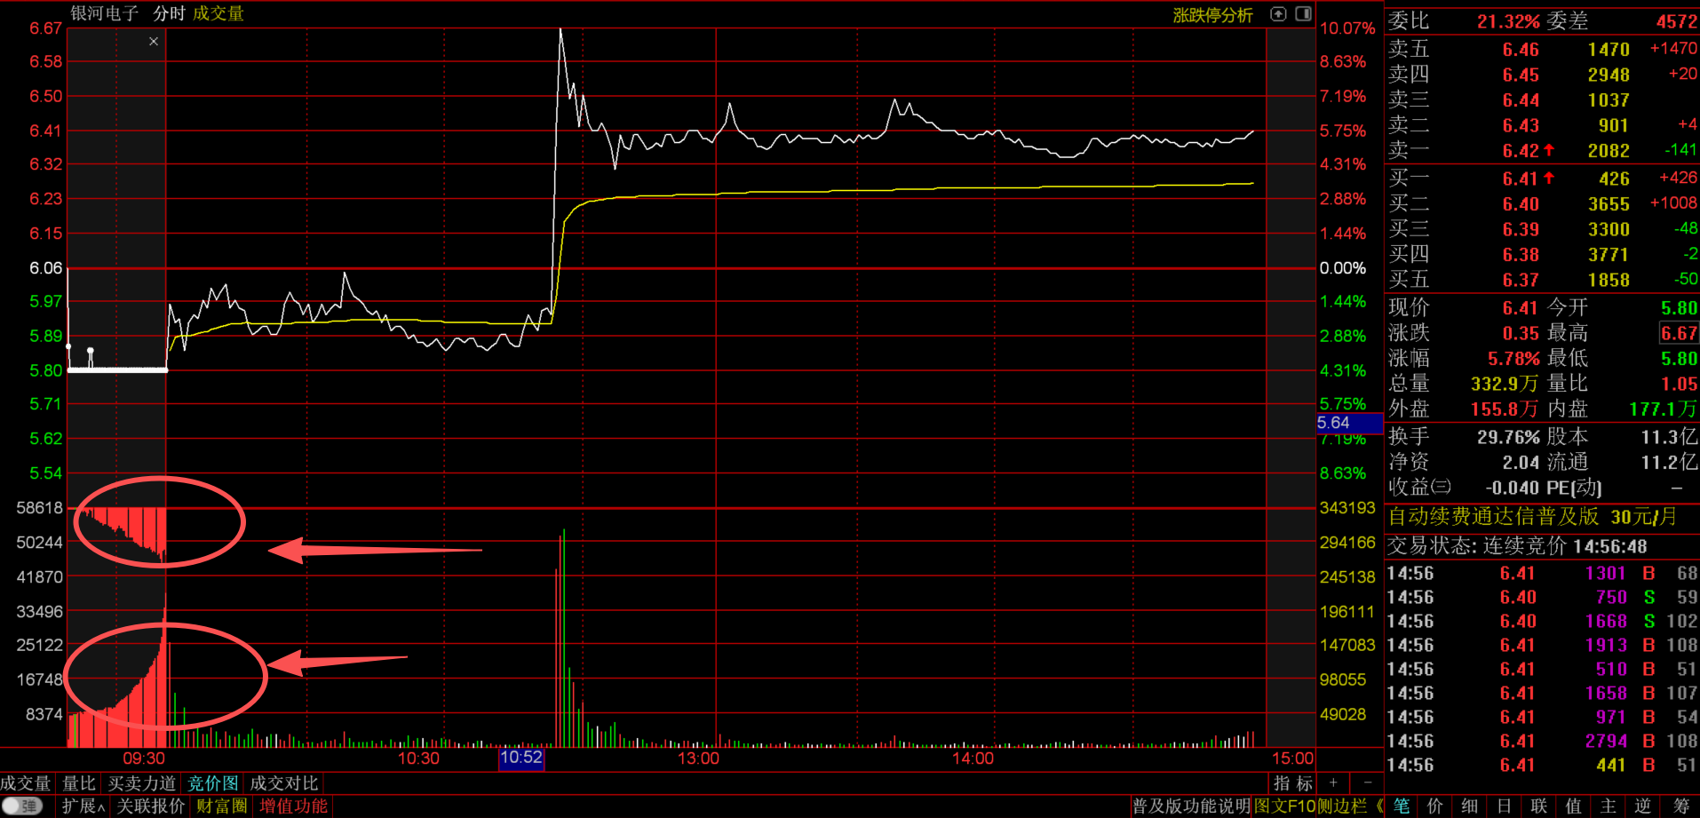This screenshot has height=818, width=1700.
Task: Toggle the 弹 popup switch
Action: [23, 806]
